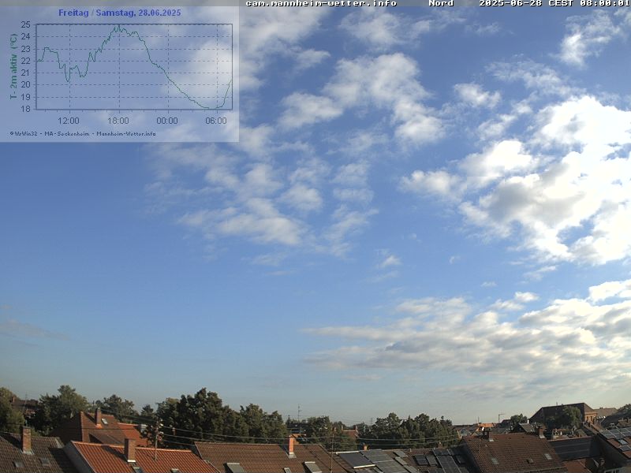Click the 12:00 label on the time axis

click(x=69, y=121)
